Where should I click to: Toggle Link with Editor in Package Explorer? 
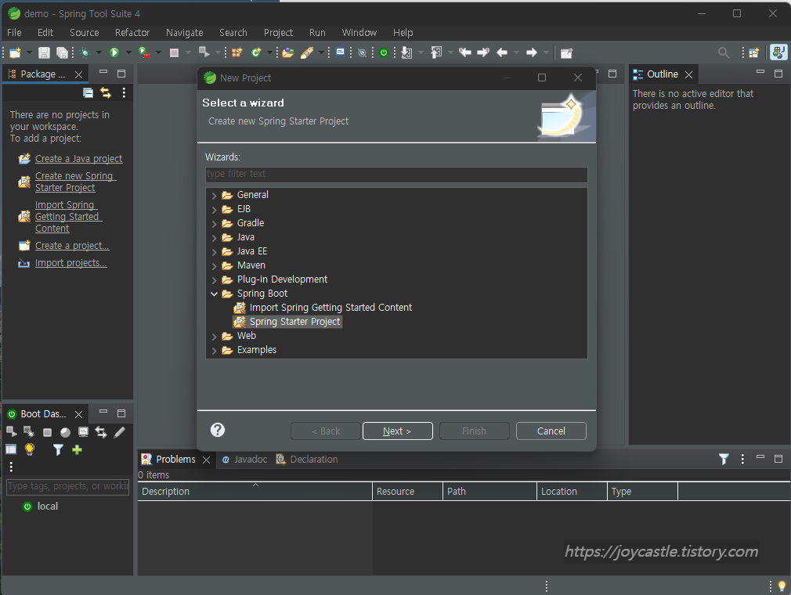pyautogui.click(x=106, y=93)
